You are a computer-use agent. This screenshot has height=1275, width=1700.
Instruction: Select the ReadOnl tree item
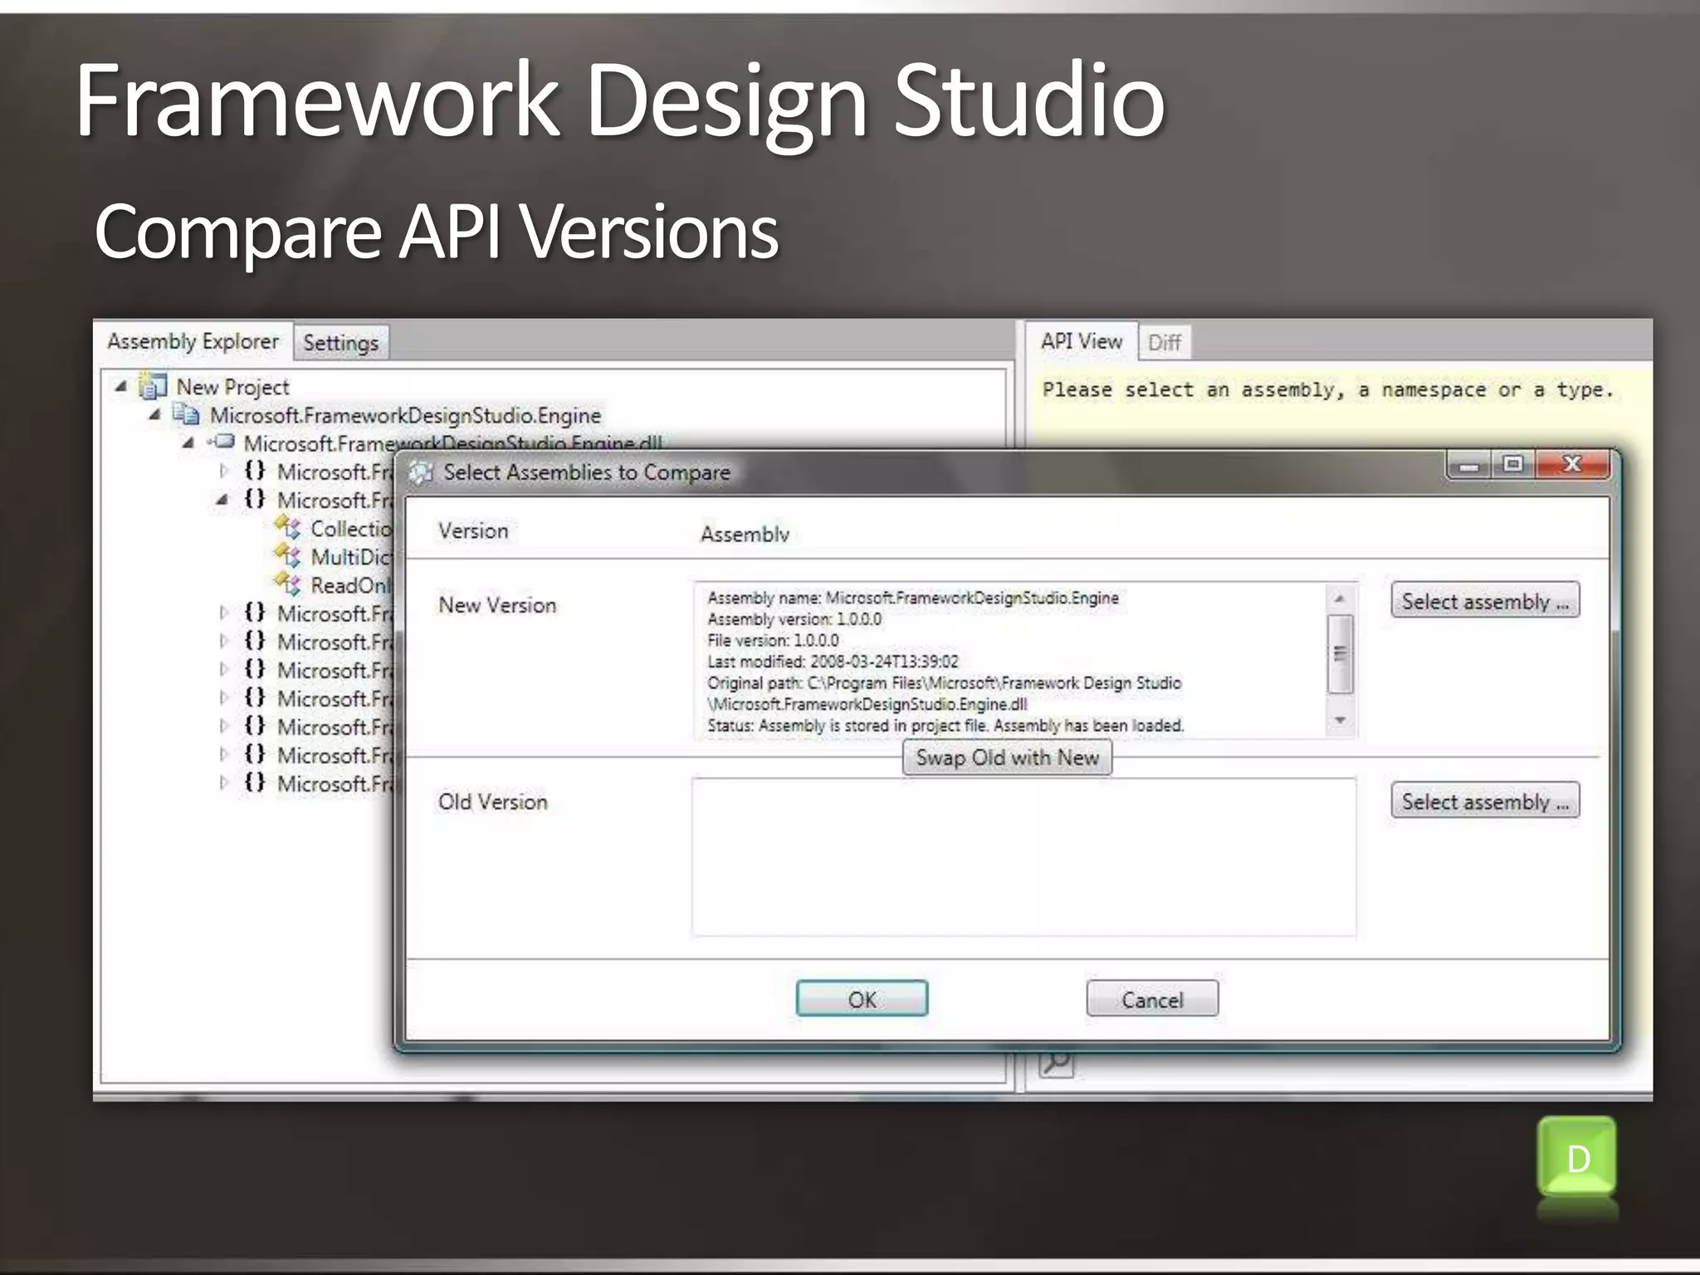pos(350,585)
